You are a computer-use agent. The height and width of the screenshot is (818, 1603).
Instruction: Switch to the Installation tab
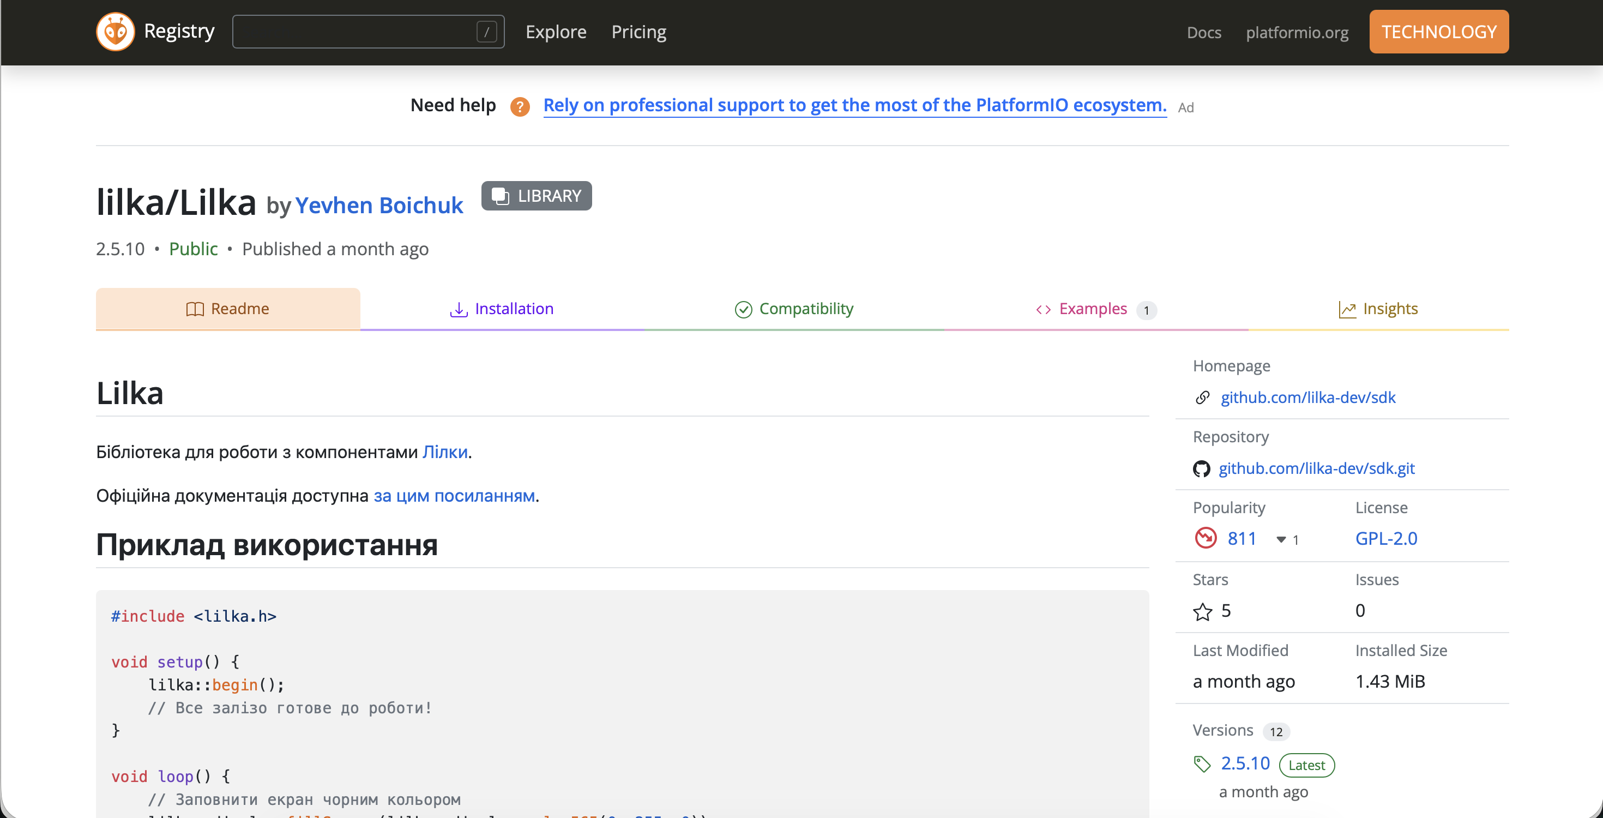(x=501, y=309)
